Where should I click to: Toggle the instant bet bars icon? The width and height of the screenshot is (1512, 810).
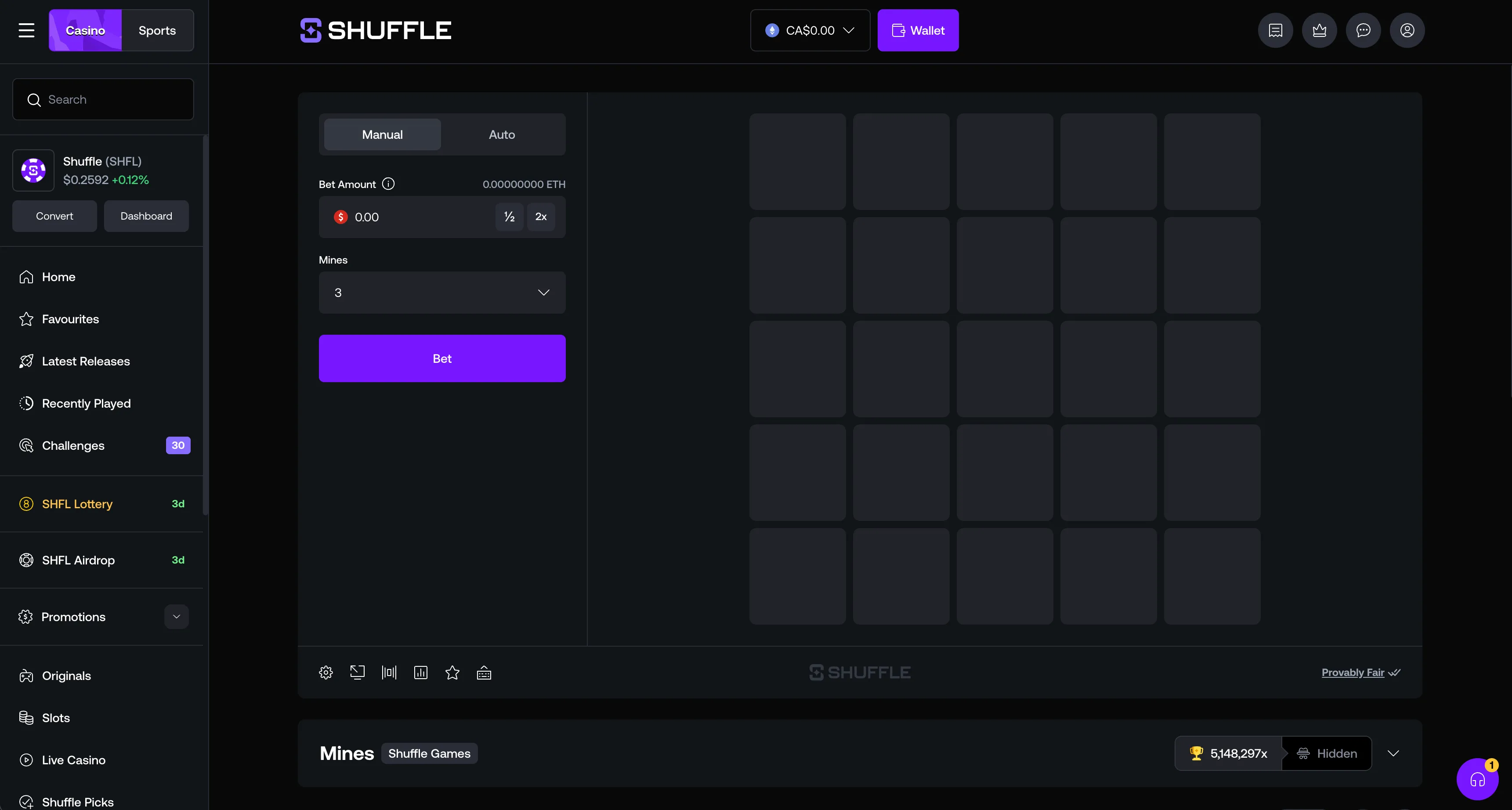[x=389, y=673]
